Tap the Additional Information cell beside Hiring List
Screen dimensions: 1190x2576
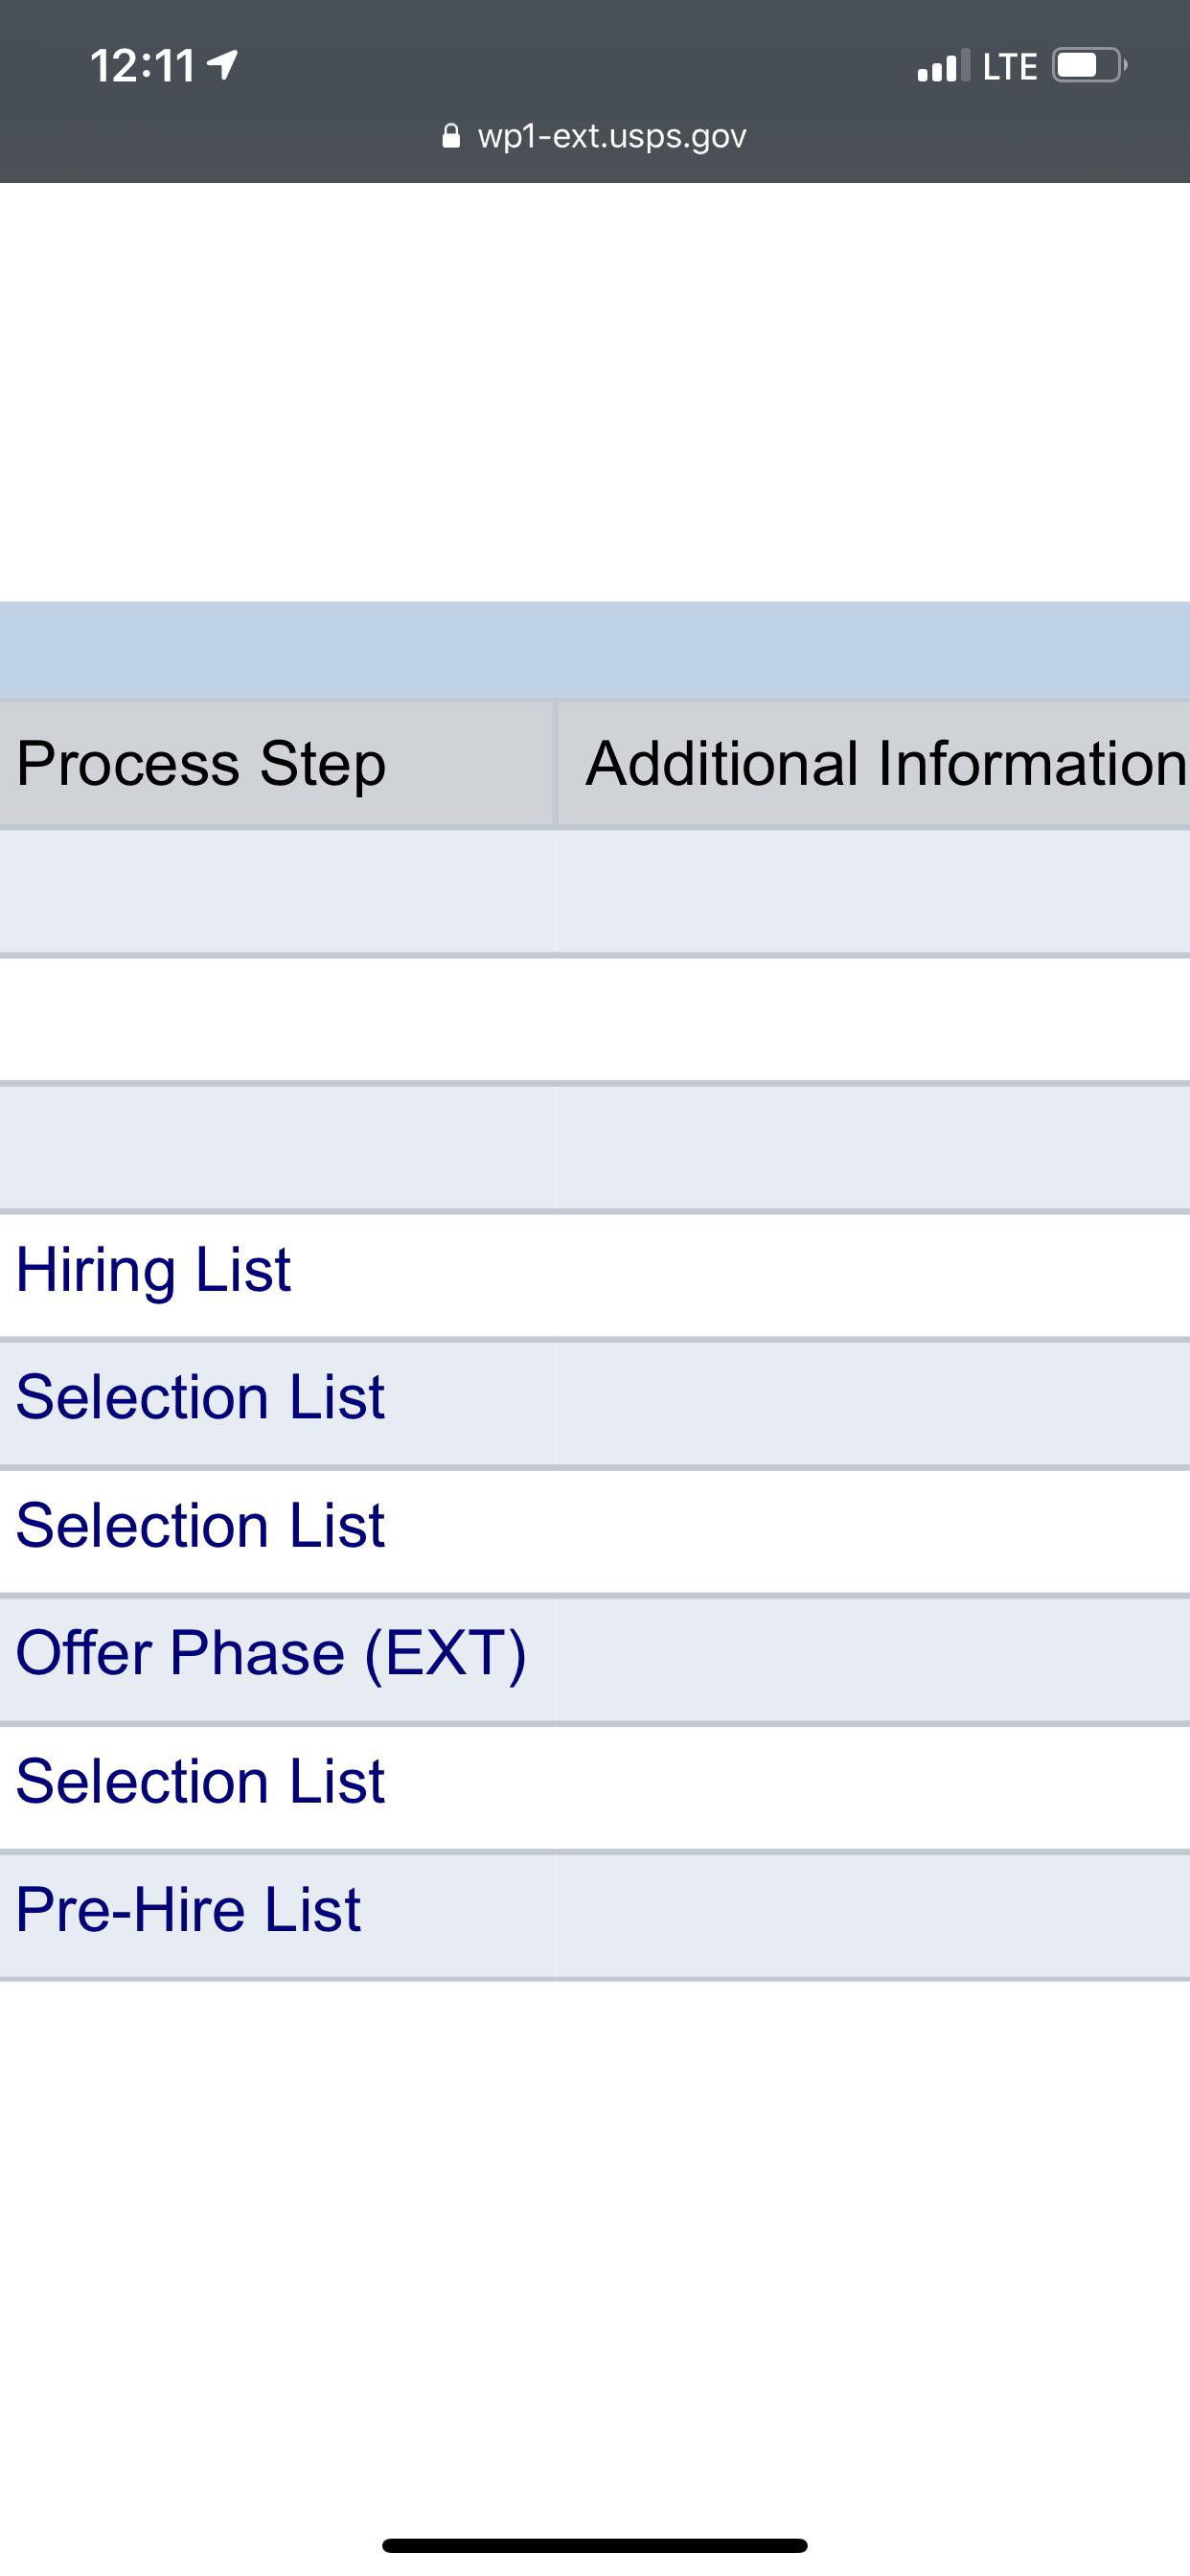click(x=870, y=1268)
